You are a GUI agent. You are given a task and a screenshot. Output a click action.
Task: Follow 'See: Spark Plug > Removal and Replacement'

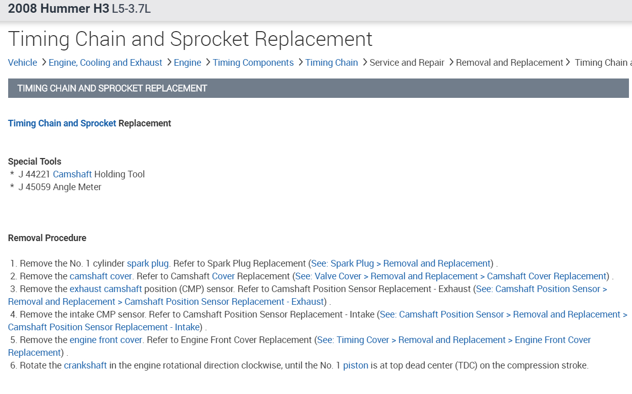(401, 264)
